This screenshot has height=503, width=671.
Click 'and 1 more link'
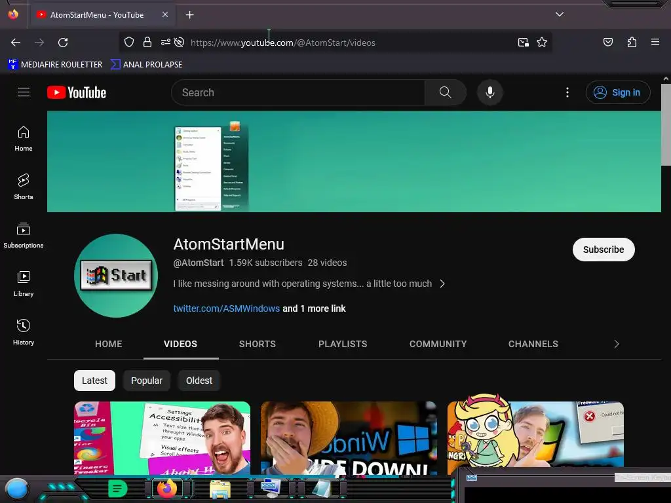314,308
